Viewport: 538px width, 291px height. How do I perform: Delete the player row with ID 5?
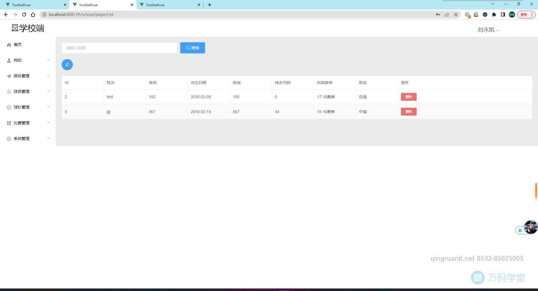pos(409,111)
